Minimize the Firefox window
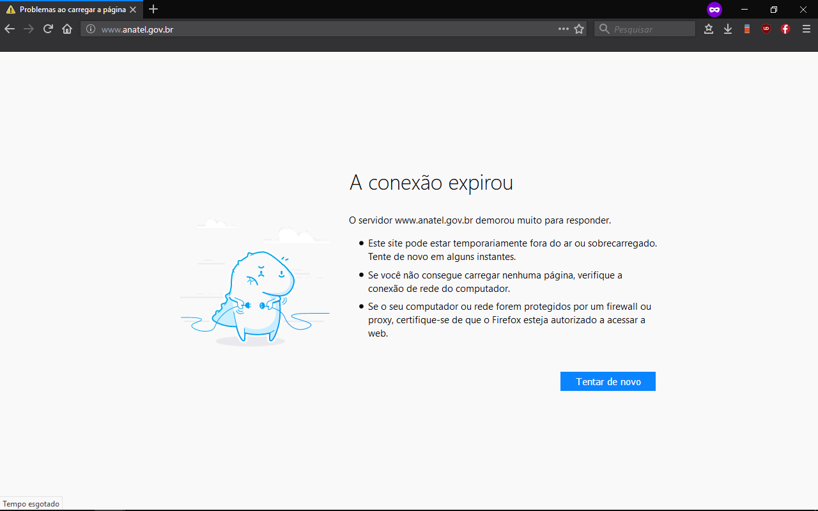Image resolution: width=818 pixels, height=511 pixels. coord(745,10)
